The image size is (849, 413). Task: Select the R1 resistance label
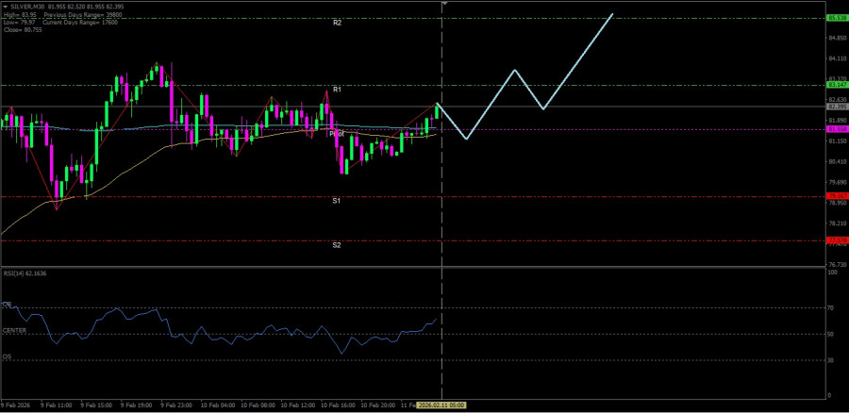337,89
